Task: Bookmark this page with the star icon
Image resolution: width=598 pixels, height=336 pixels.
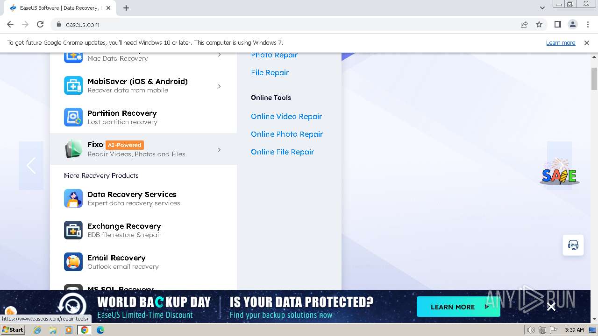Action: (x=539, y=24)
